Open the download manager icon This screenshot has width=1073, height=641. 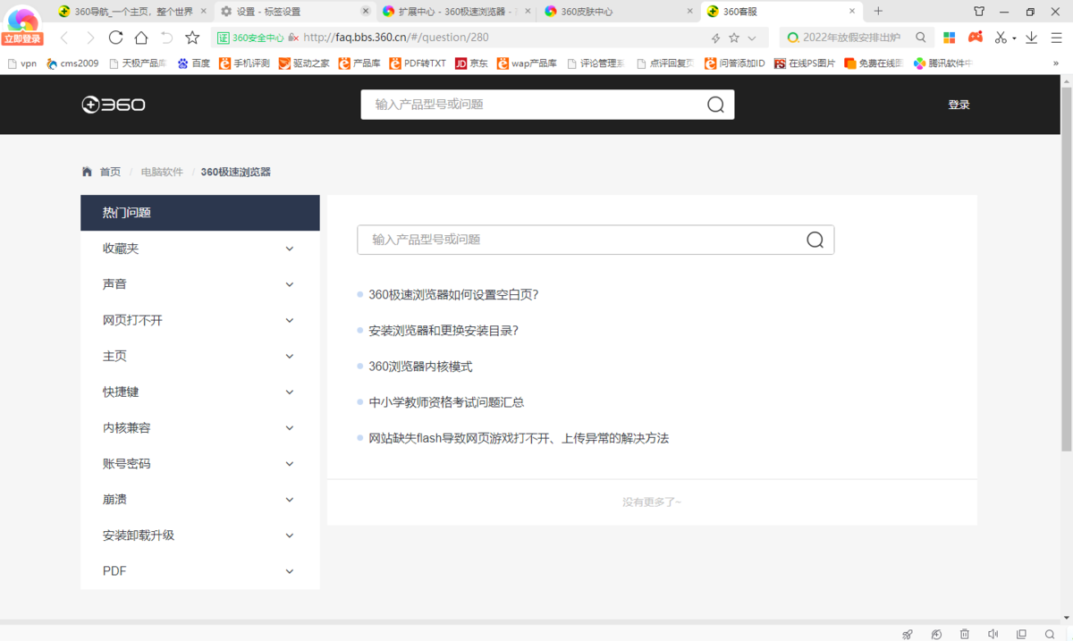pyautogui.click(x=1031, y=38)
